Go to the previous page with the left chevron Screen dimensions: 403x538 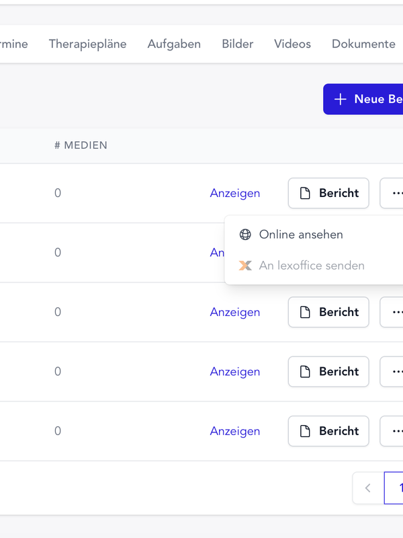(368, 488)
